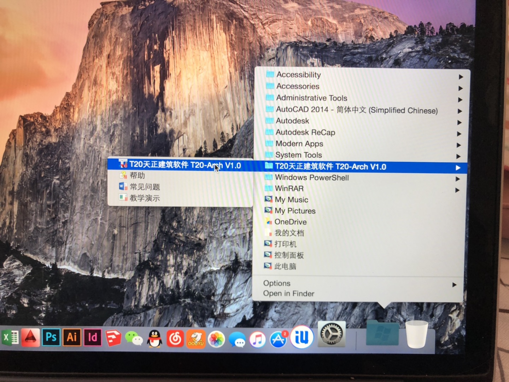Open Administrative Tools folder
This screenshot has width=509, height=382.
362,98
